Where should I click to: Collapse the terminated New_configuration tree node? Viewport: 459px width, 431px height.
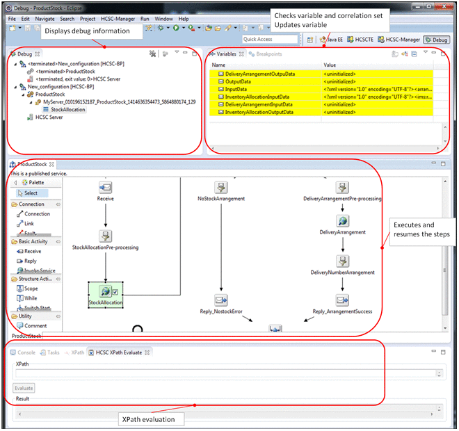coord(16,63)
